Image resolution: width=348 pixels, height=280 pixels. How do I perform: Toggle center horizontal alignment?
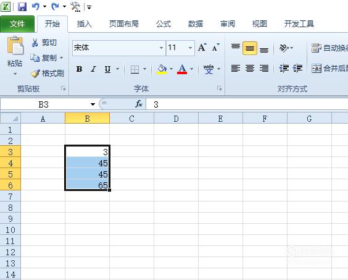[250, 68]
